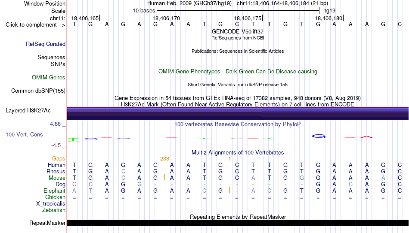Click the Zebrafish species row label
409x233 pixels.
(54, 210)
